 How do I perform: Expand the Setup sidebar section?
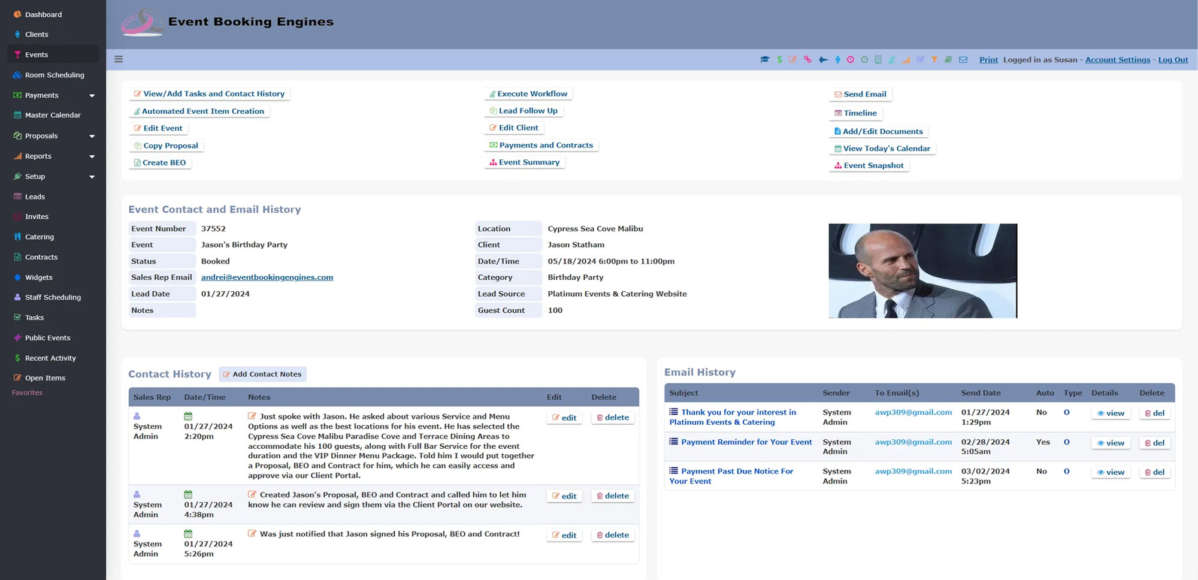53,176
